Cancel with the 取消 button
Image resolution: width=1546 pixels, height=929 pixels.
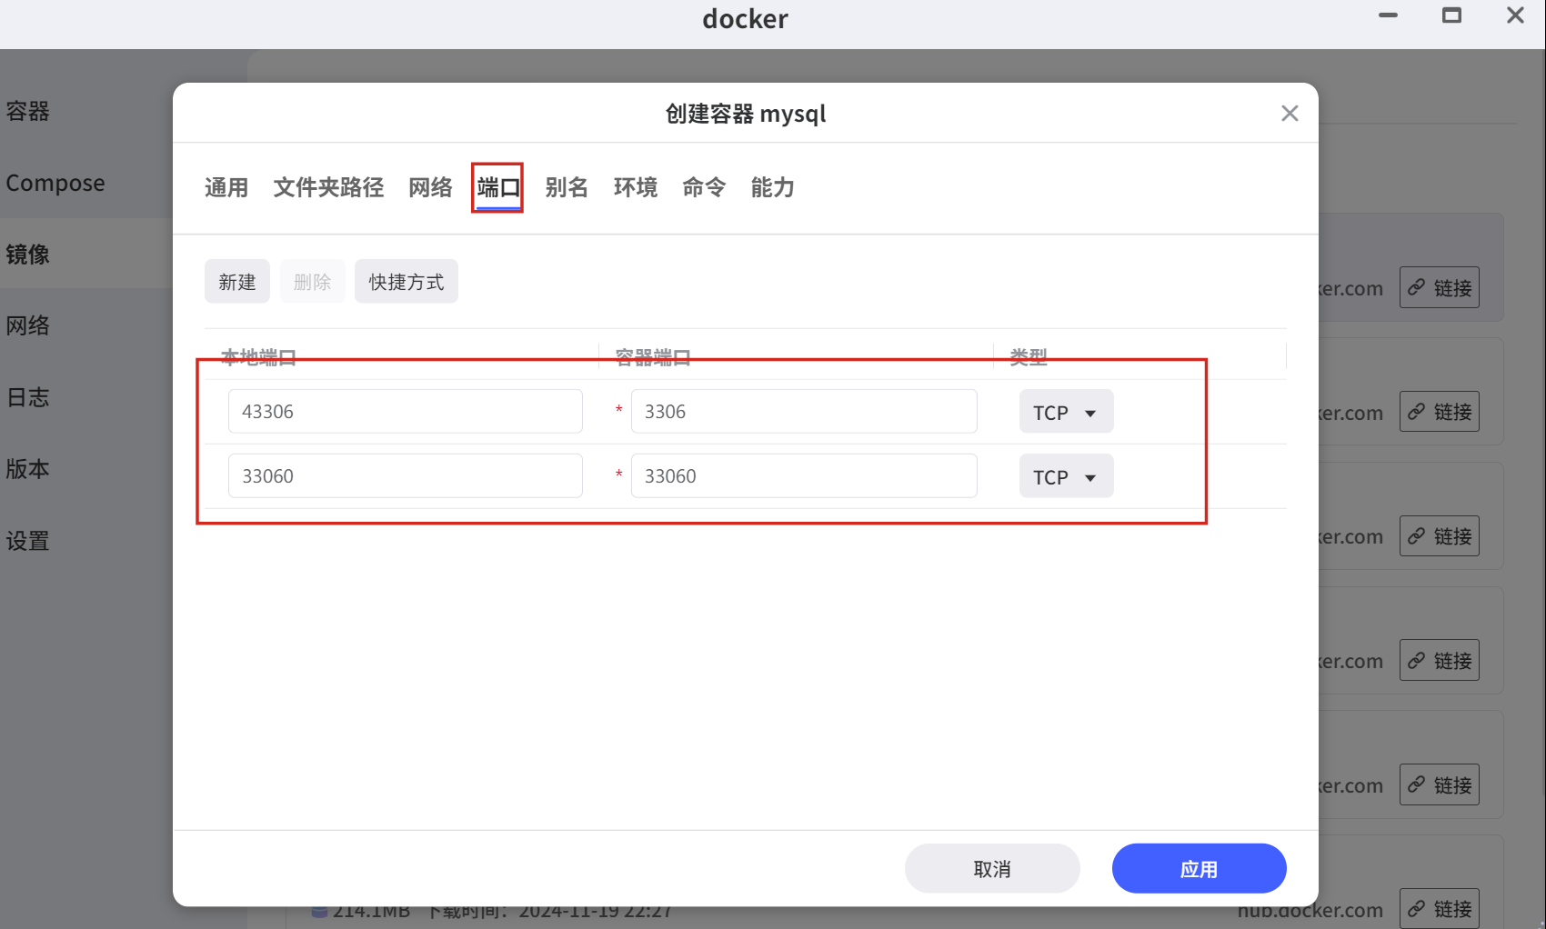coord(991,869)
